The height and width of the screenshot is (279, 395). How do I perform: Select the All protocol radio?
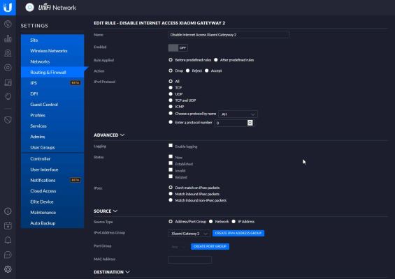click(171, 81)
